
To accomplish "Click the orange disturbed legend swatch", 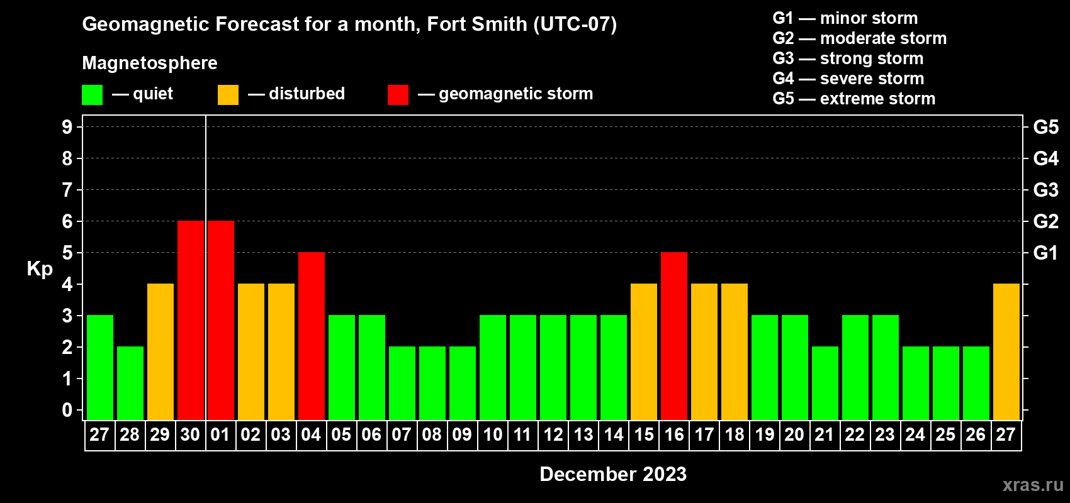I will [x=228, y=95].
